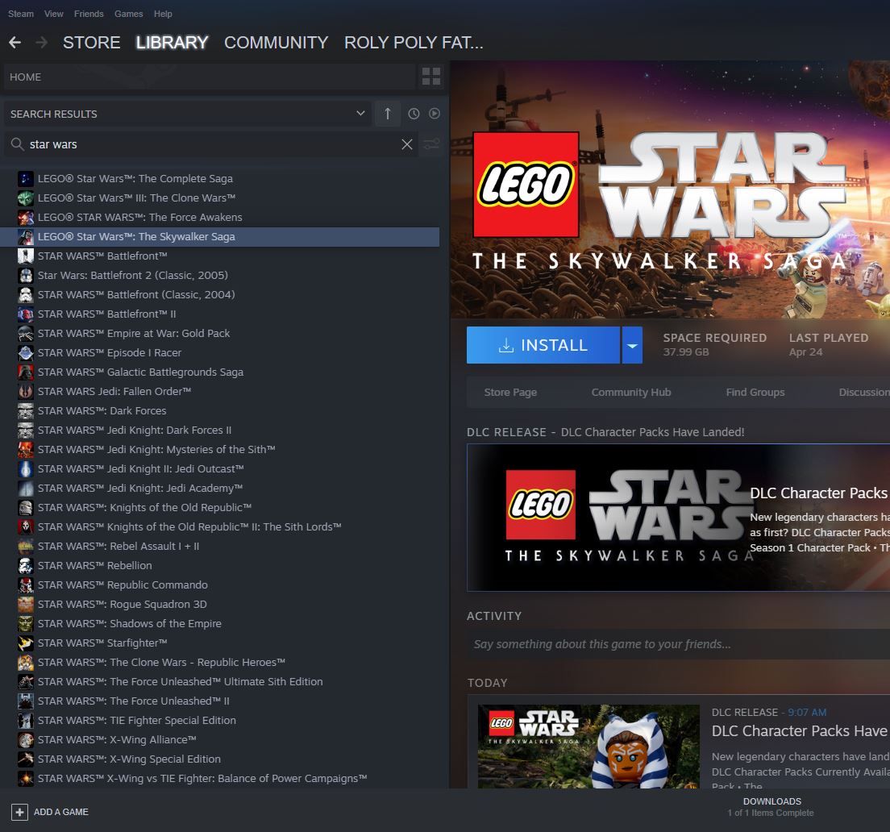Click Shadows of the Empire icon
The image size is (890, 832).
pyautogui.click(x=26, y=623)
